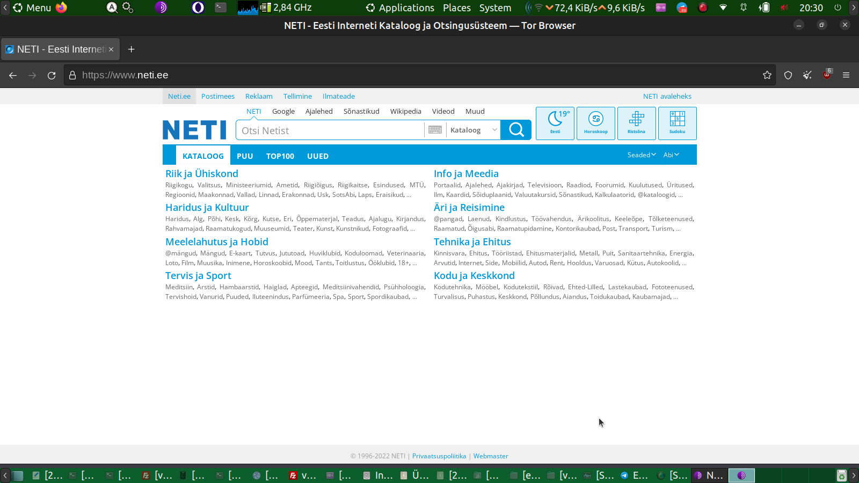Click the New Identity broom icon
Image resolution: width=859 pixels, height=483 pixels.
pyautogui.click(x=807, y=75)
